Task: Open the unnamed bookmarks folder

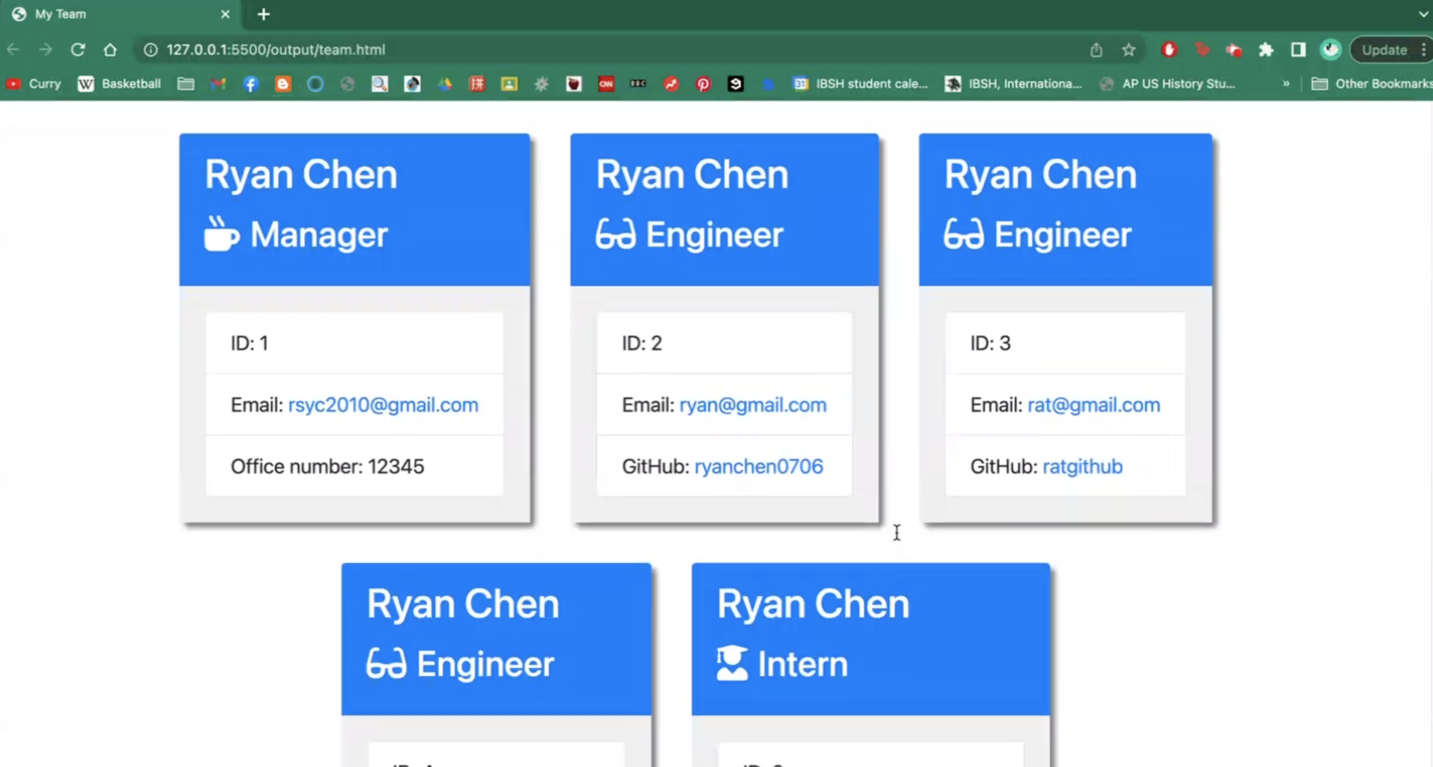Action: [186, 84]
